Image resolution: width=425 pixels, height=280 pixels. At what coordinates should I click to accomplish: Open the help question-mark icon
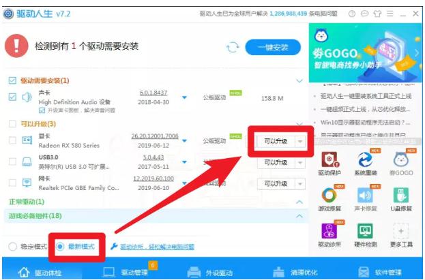pos(352,14)
